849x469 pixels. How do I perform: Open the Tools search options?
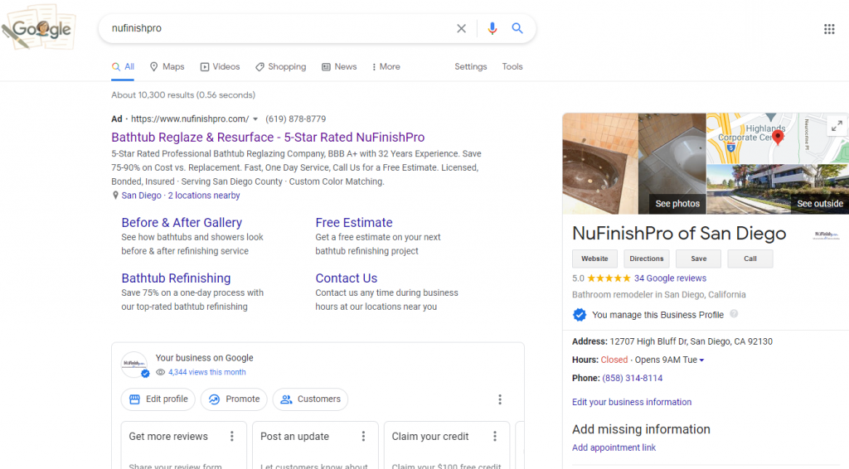[512, 66]
